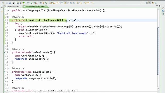
Task: Collapse the doInBackground method at line 24
Action: (9, 17)
